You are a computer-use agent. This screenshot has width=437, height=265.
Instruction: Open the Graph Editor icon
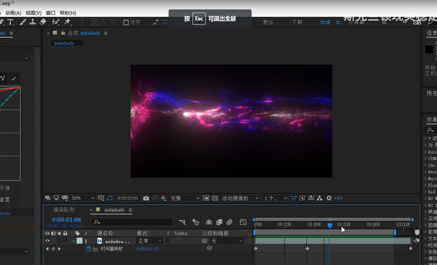coord(243,222)
